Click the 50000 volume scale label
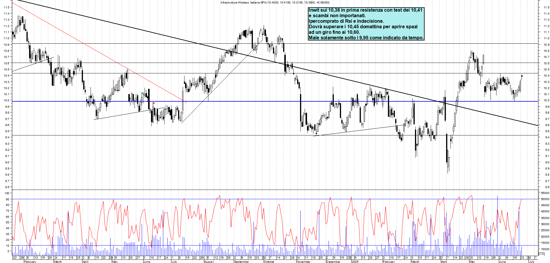This screenshot has height=263, width=550. 545,199
